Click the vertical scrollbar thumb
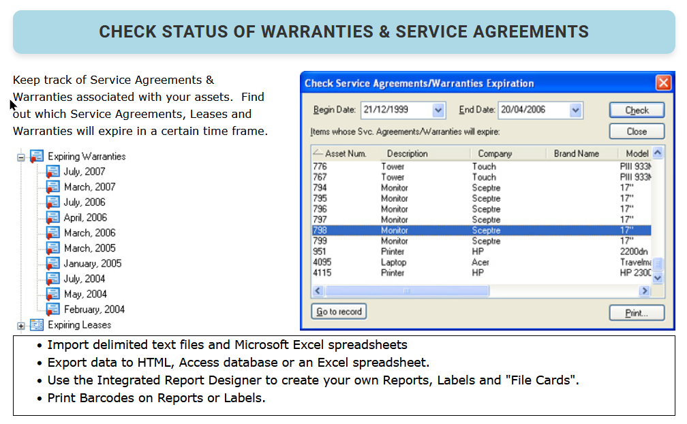687x424 pixels. pos(658,263)
